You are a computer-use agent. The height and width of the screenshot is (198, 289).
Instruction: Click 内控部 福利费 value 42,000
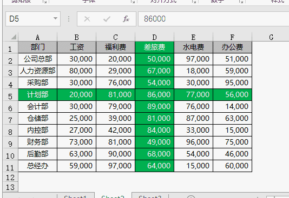pos(116,130)
